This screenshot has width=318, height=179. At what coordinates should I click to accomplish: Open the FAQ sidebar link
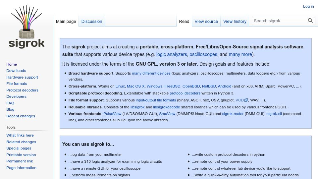pos(10,103)
